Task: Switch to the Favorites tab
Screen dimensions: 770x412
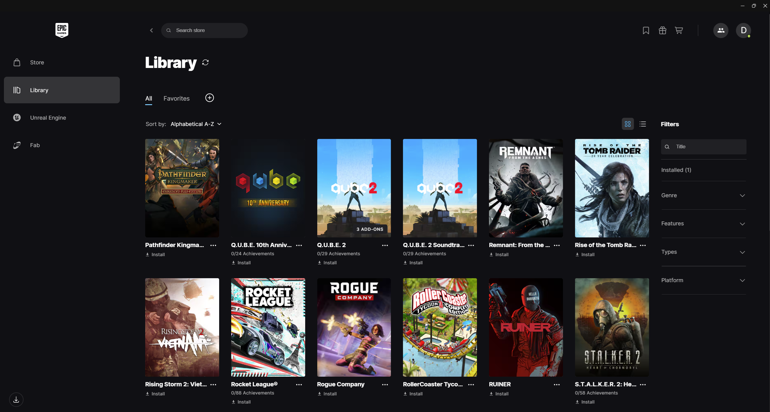Action: (x=176, y=98)
